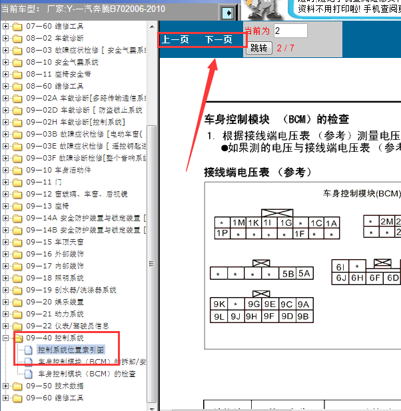The image size is (401, 411).
Task: Select 09—19 刮水器/洗涤器系统 item
Action: coord(71,290)
